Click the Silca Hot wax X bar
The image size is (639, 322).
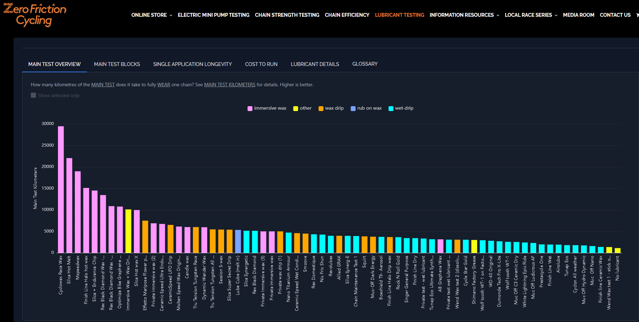[x=137, y=232]
